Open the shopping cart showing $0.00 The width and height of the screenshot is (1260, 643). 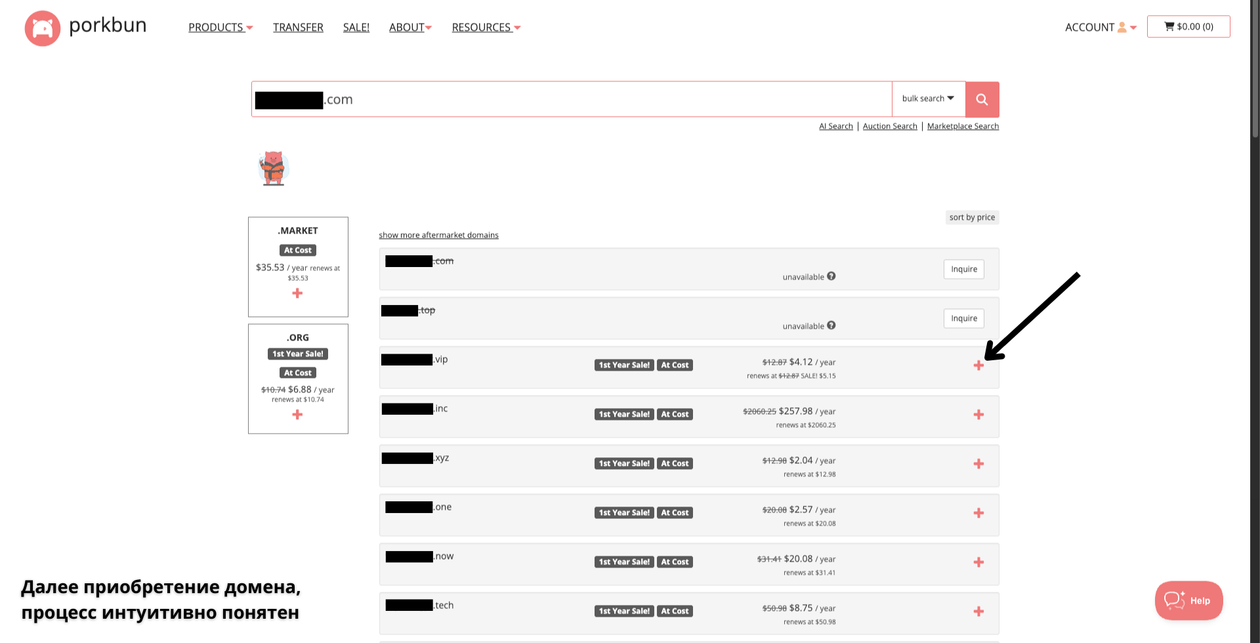(1188, 27)
